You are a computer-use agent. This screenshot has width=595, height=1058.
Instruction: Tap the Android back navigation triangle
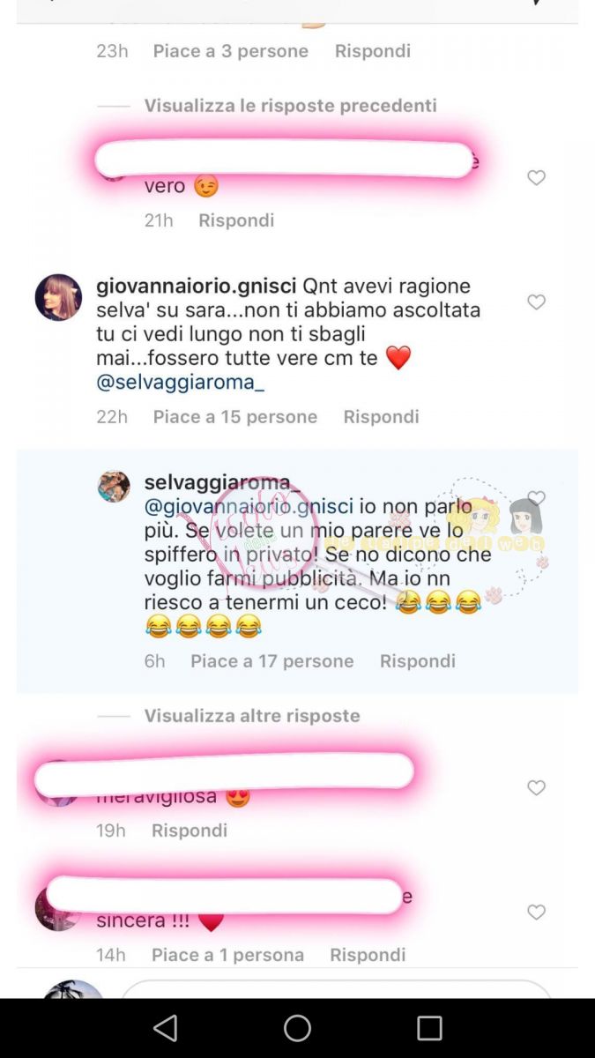(165, 1028)
